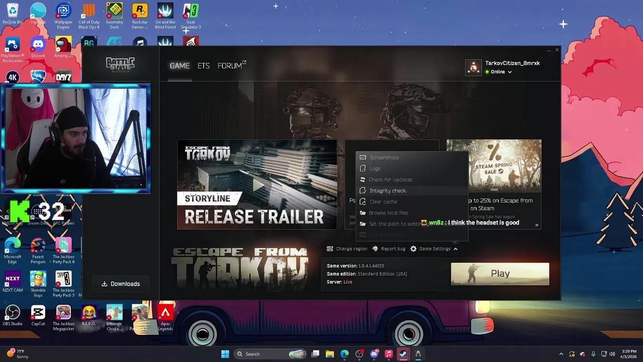Click the taskbar Search box
The width and height of the screenshot is (643, 362).
270,354
